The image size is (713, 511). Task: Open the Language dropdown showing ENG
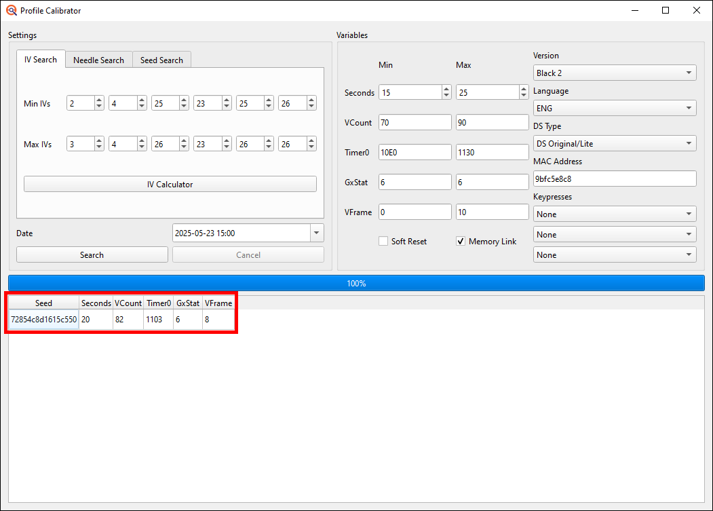pyautogui.click(x=615, y=109)
